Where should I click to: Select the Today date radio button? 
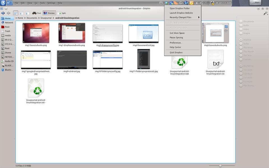241,44
